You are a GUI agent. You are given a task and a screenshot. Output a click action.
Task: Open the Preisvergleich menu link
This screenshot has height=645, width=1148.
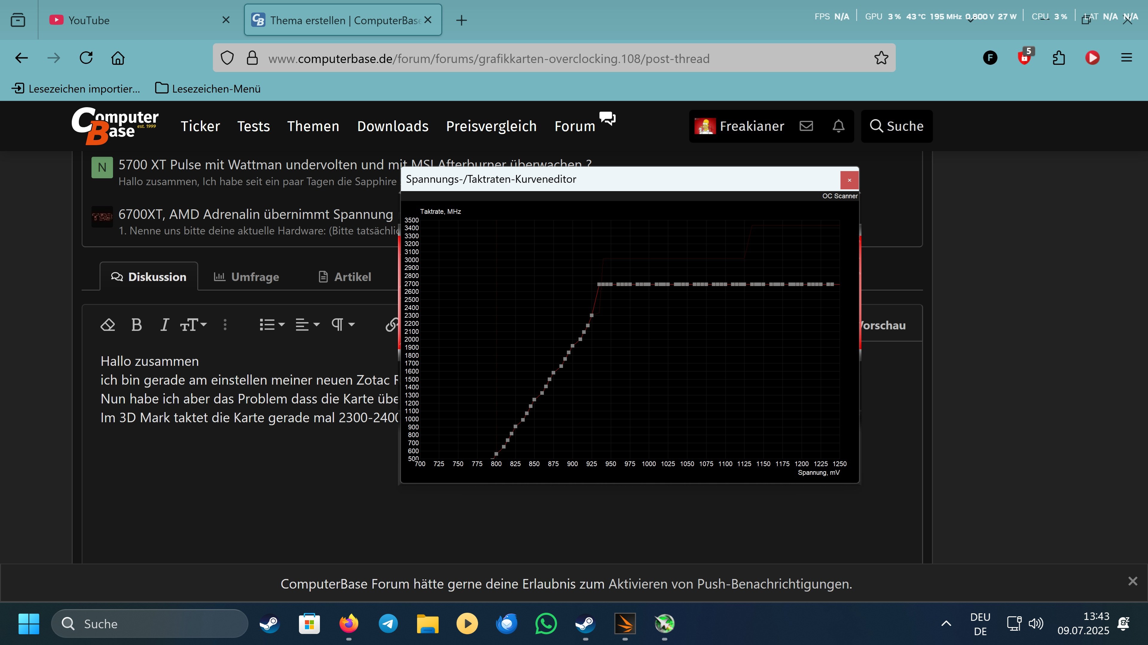click(491, 126)
